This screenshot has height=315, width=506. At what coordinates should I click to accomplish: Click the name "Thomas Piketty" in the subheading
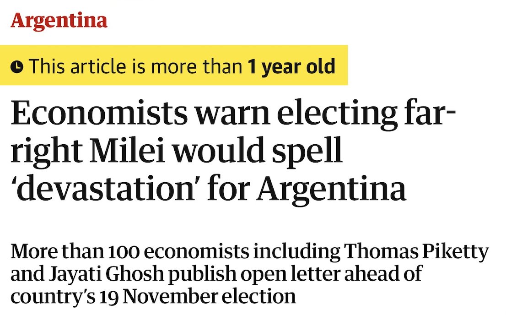click(x=415, y=252)
